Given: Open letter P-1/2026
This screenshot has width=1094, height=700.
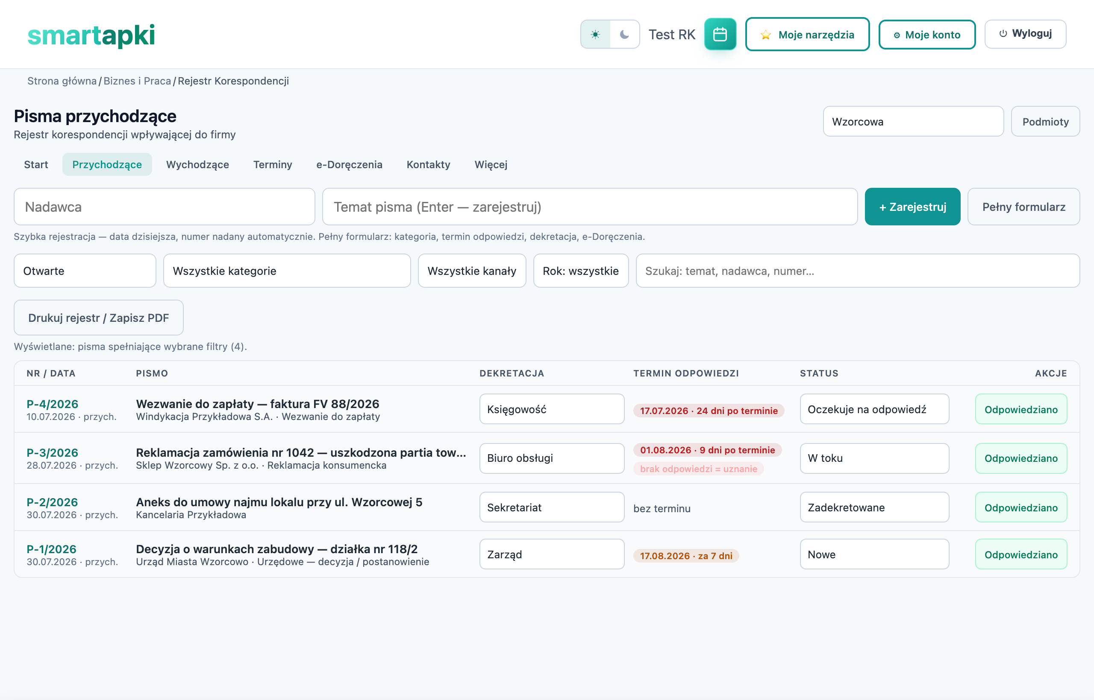Looking at the screenshot, I should tap(51, 548).
